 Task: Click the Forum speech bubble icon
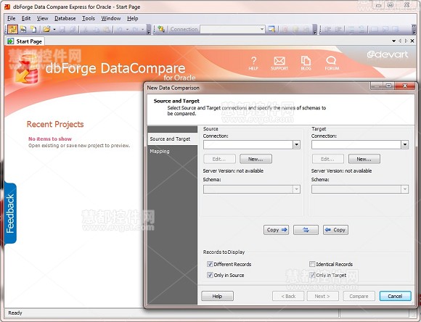332,63
